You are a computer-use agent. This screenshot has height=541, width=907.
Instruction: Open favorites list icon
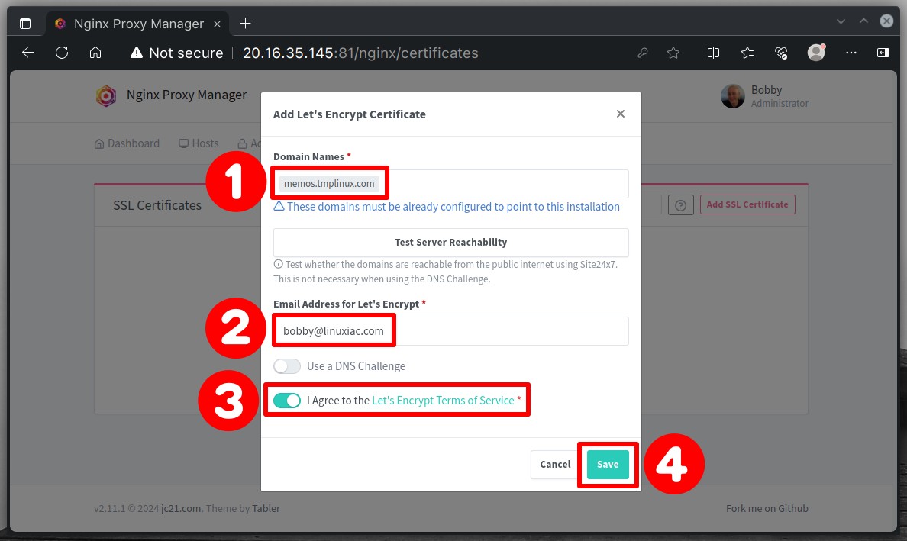(747, 53)
